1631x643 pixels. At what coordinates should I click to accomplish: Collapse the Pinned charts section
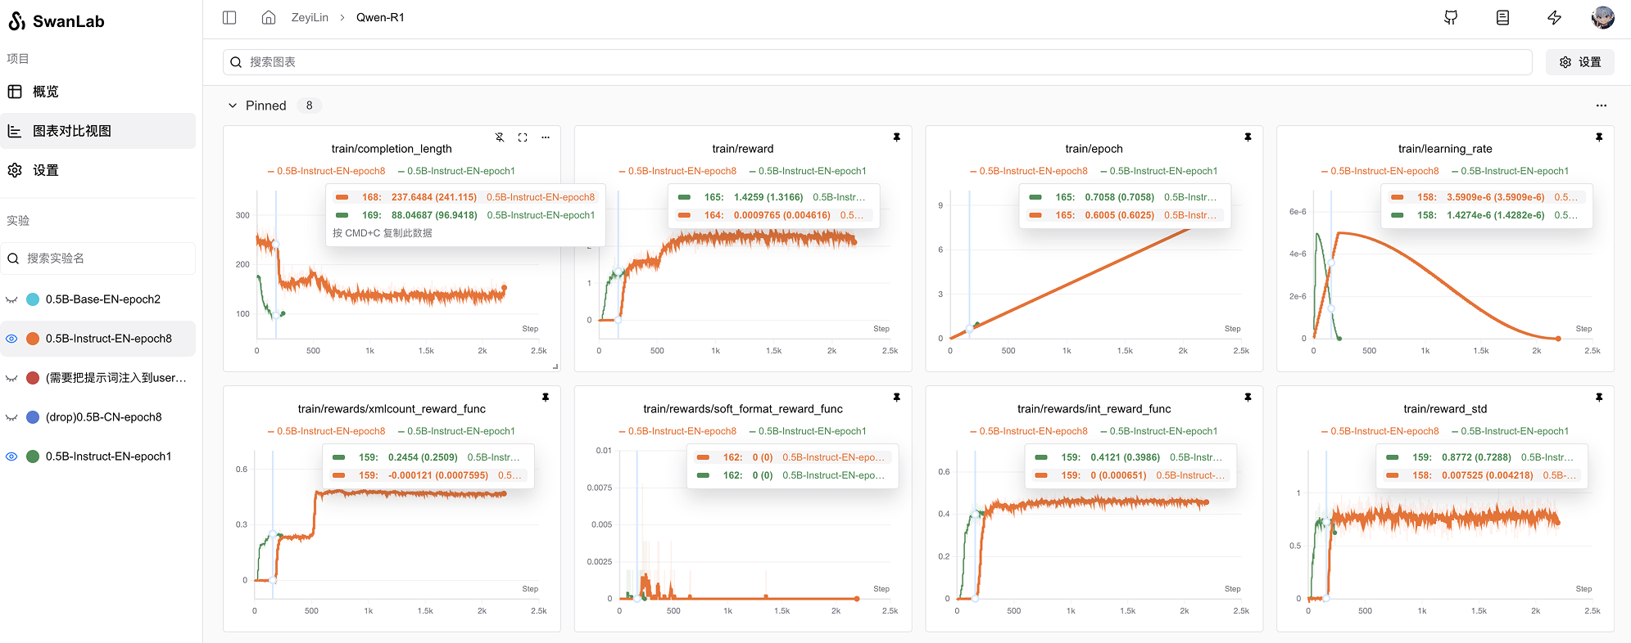coord(233,106)
